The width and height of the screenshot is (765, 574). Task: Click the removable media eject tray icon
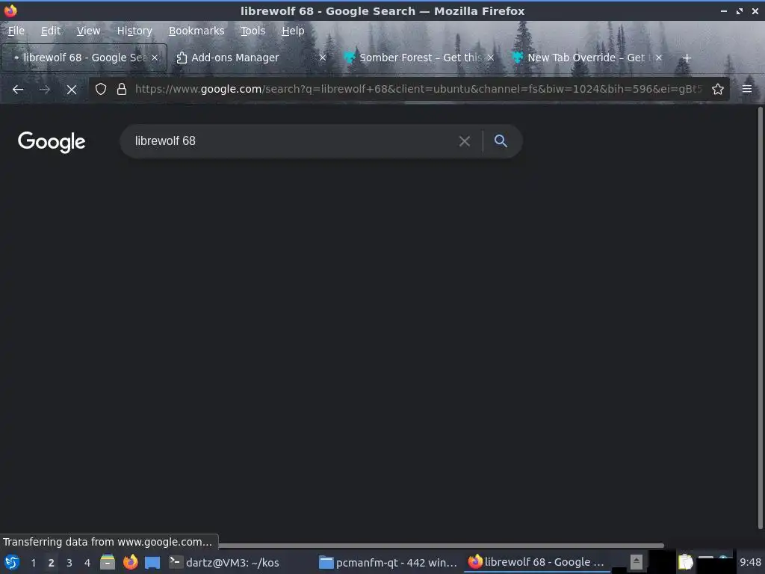click(636, 562)
